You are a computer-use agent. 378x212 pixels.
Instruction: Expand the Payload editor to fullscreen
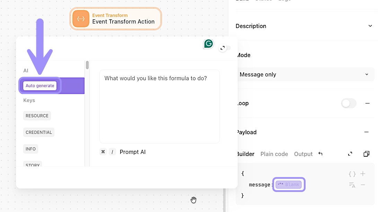click(x=350, y=154)
